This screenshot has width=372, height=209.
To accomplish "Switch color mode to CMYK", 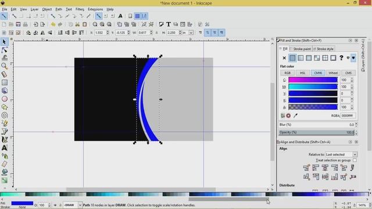I will [318, 73].
